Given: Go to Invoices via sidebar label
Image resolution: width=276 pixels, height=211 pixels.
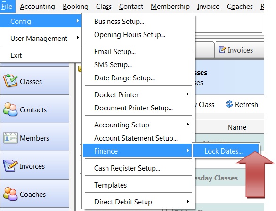Looking at the screenshot, I should pyautogui.click(x=32, y=166).
